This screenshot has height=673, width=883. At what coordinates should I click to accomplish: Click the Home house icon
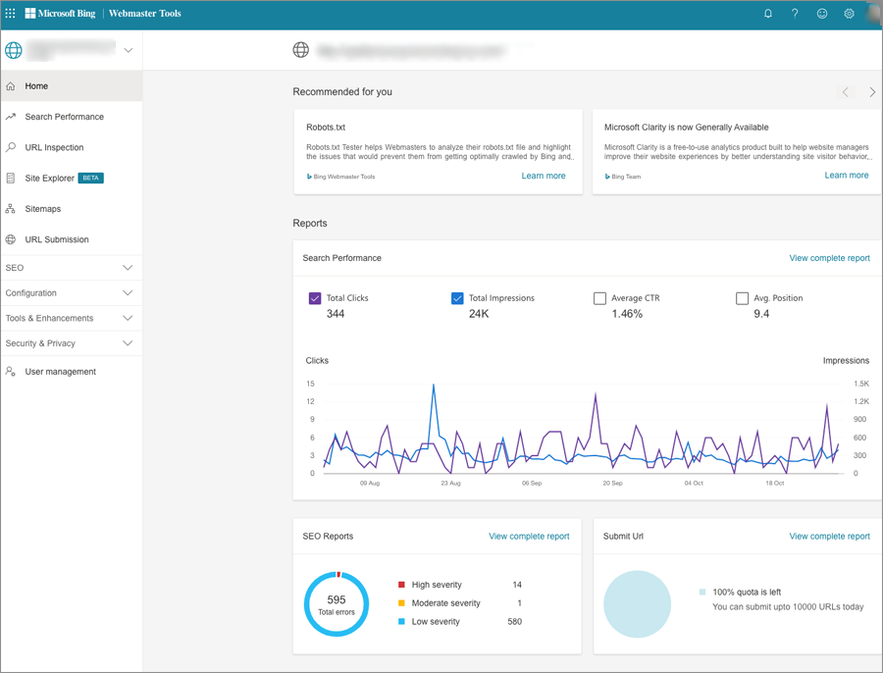(10, 86)
